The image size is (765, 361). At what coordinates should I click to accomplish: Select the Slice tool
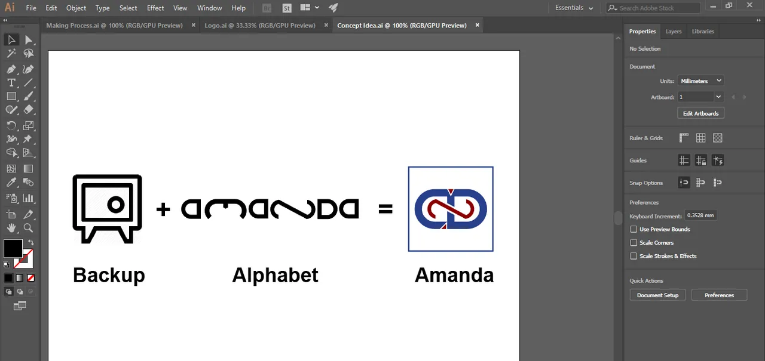point(28,214)
